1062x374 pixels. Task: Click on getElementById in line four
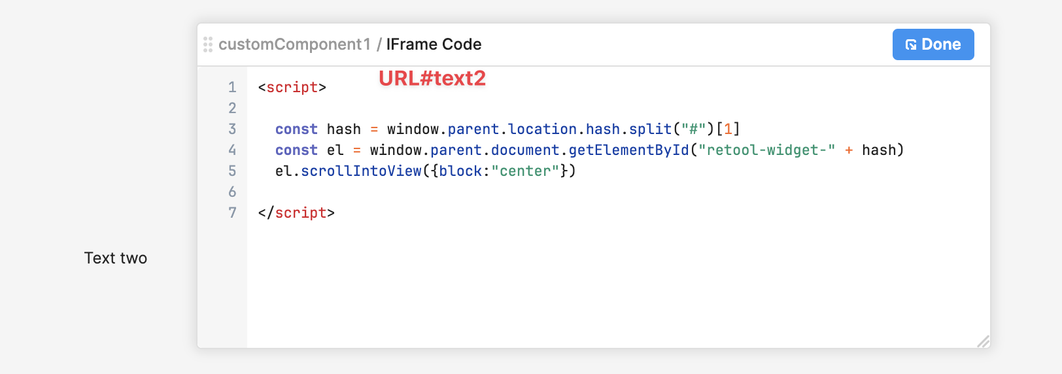click(x=628, y=150)
